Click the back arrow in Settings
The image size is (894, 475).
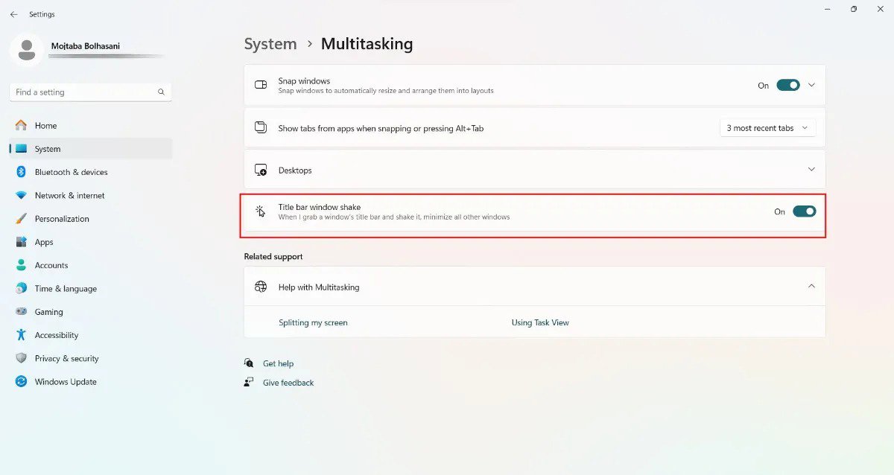pos(13,14)
